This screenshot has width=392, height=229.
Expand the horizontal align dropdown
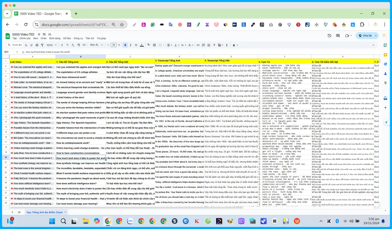tap(170, 45)
